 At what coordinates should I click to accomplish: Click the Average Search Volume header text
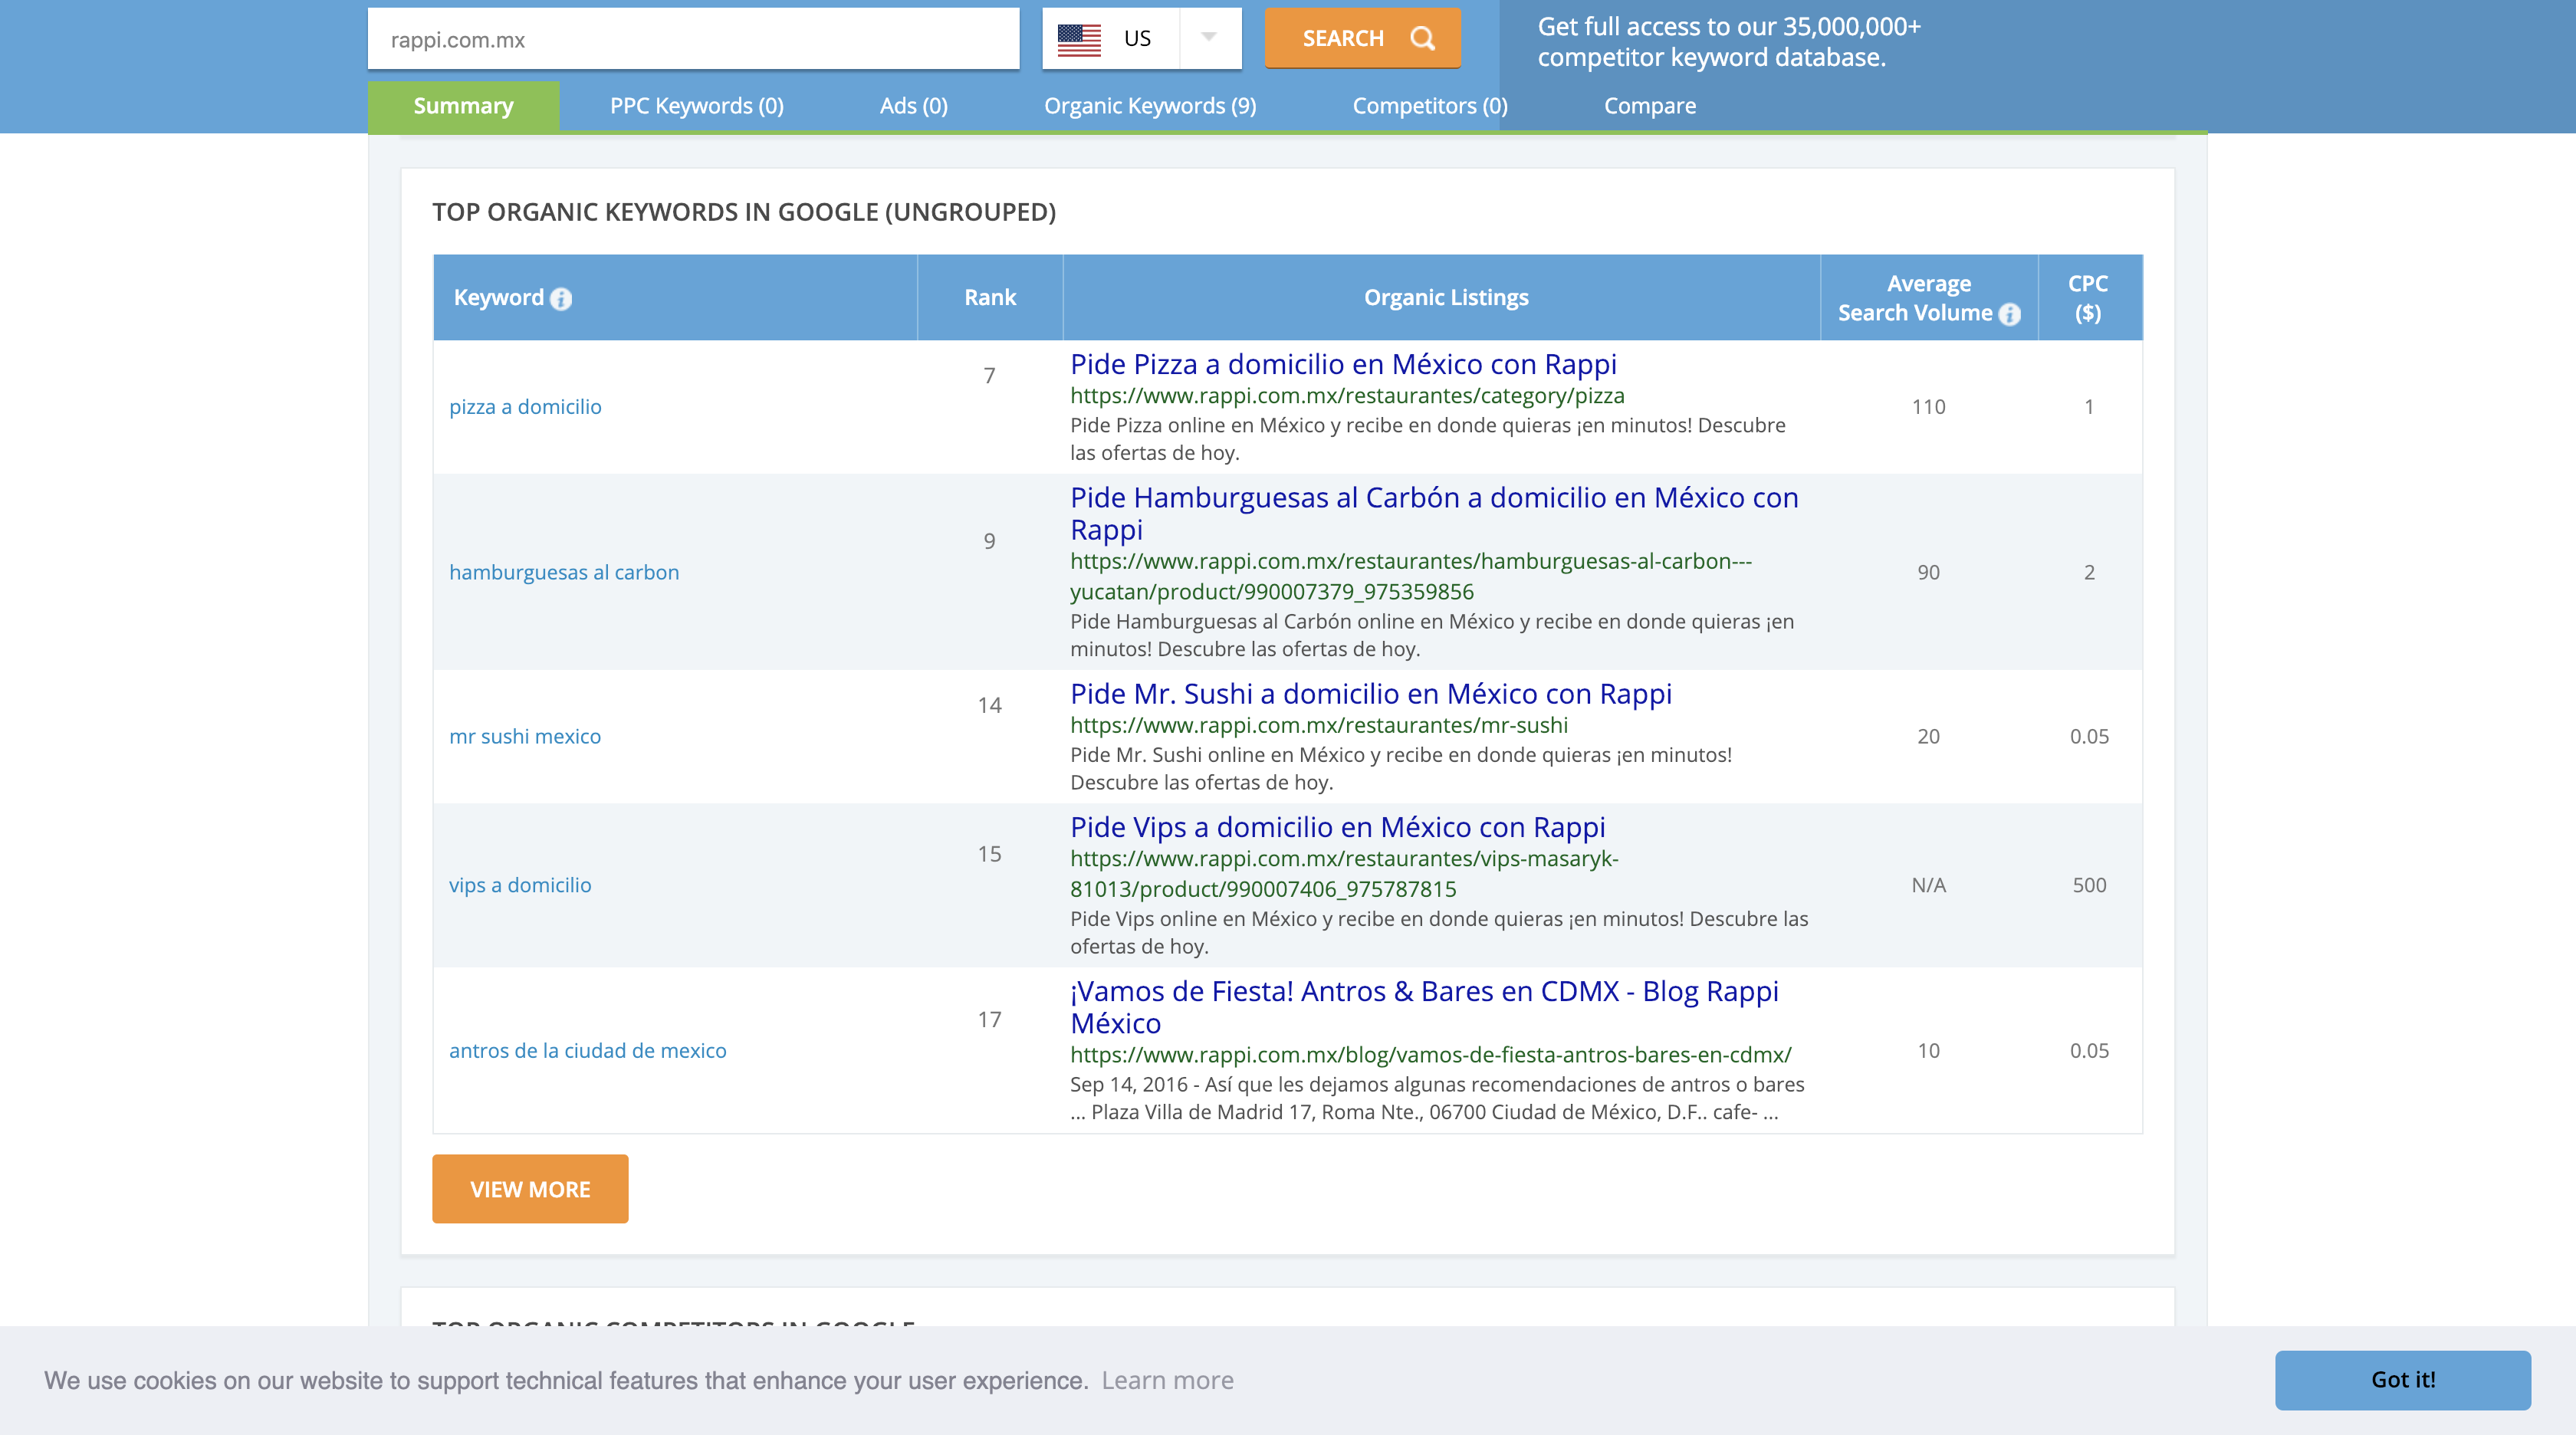click(1915, 298)
